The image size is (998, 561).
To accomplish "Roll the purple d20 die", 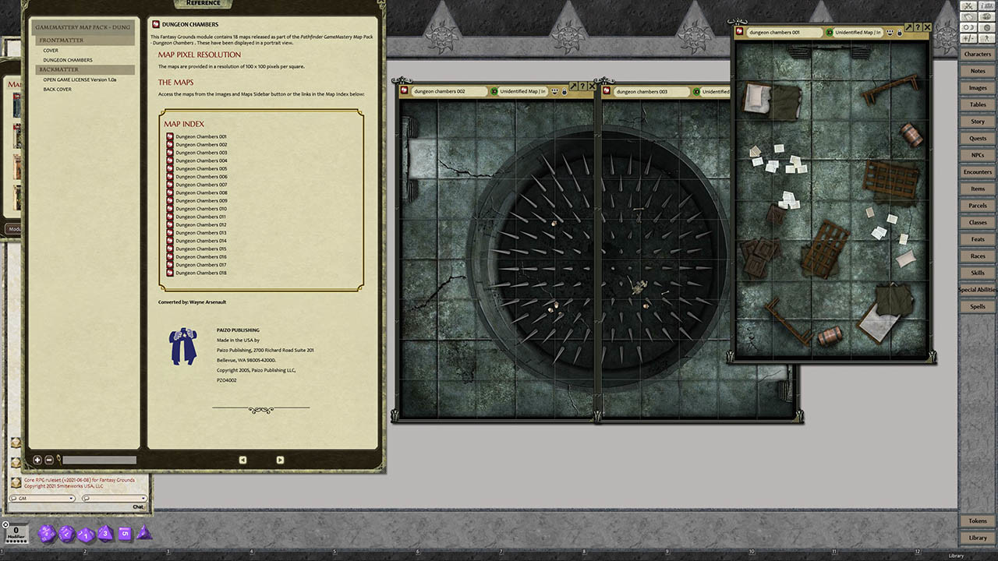I will click(x=47, y=534).
